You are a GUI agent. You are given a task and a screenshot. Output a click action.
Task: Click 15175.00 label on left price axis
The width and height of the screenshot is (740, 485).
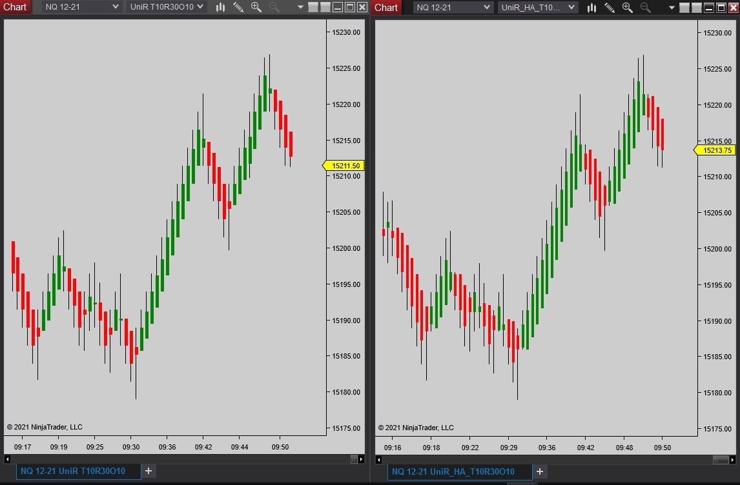pos(346,428)
